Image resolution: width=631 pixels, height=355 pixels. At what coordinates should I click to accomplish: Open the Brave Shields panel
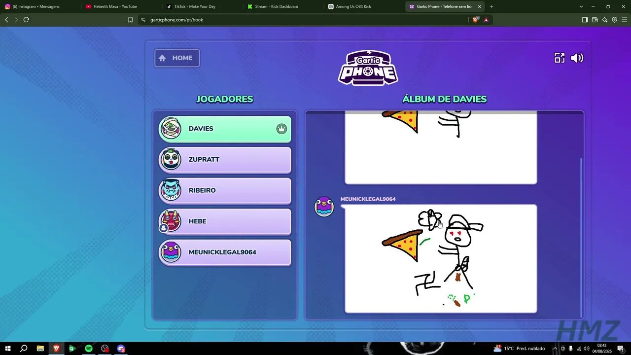click(x=475, y=20)
